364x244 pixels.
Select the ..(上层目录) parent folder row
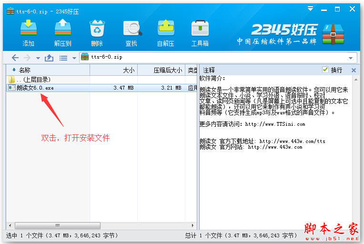[101, 80]
